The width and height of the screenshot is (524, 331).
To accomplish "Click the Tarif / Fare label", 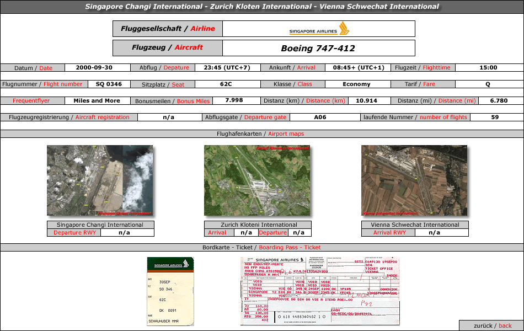I will click(x=420, y=84).
